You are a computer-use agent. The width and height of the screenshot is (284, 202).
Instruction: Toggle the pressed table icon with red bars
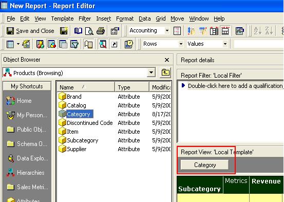(x=225, y=31)
